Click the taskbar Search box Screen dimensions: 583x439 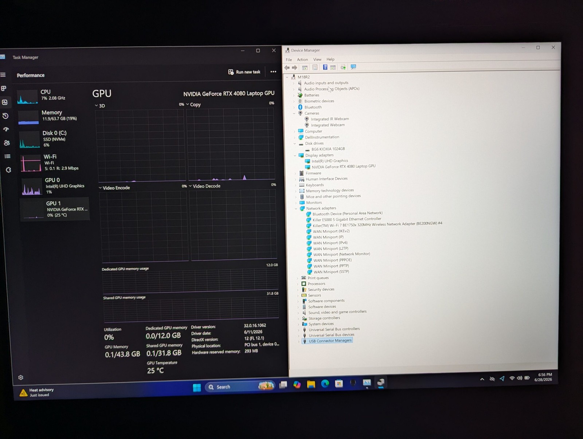click(x=240, y=387)
